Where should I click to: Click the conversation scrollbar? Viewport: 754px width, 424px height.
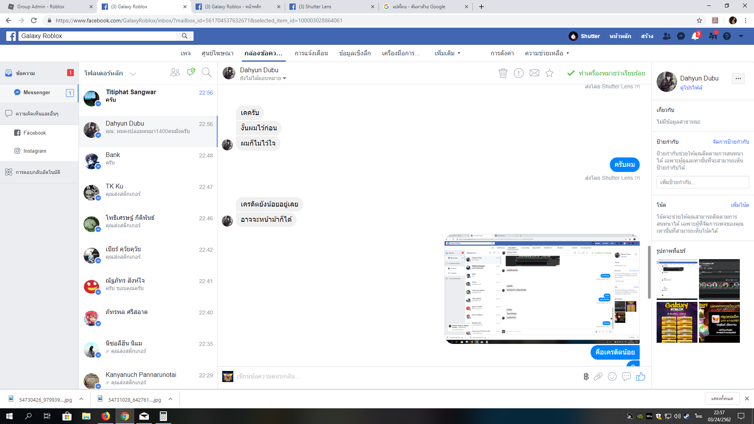point(649,272)
